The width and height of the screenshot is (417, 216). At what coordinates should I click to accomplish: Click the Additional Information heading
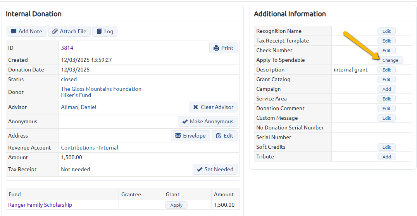[x=290, y=14]
